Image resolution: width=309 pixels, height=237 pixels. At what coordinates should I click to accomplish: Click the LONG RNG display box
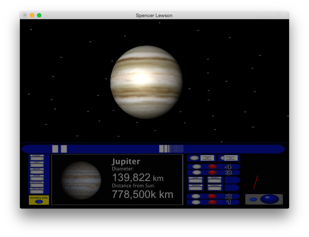tap(37, 191)
